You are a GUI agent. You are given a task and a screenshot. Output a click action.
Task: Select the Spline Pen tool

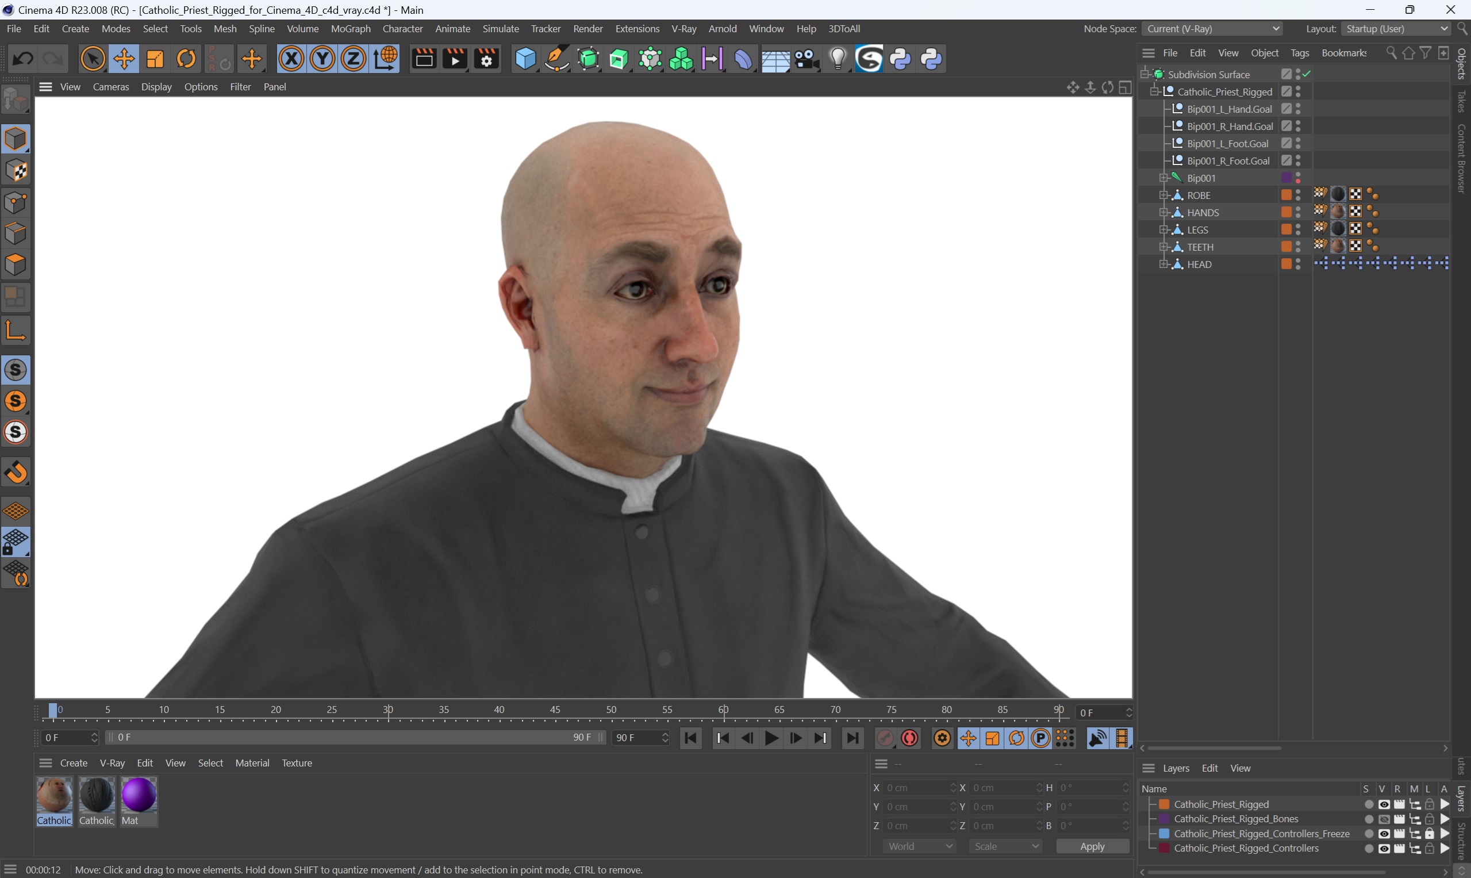click(556, 59)
